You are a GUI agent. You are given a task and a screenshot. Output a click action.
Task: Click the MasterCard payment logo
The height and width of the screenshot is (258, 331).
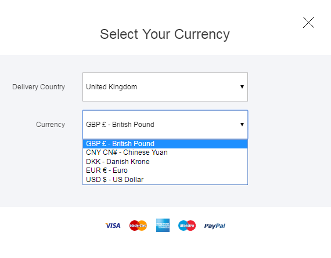138,226
